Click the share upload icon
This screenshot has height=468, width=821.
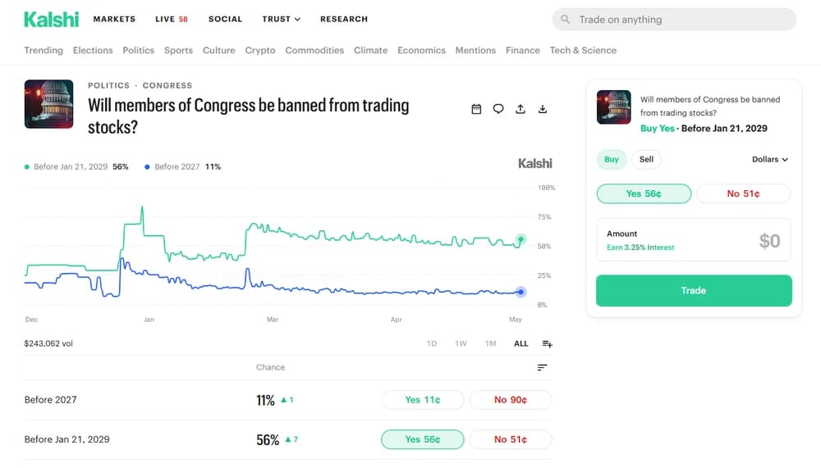point(520,109)
